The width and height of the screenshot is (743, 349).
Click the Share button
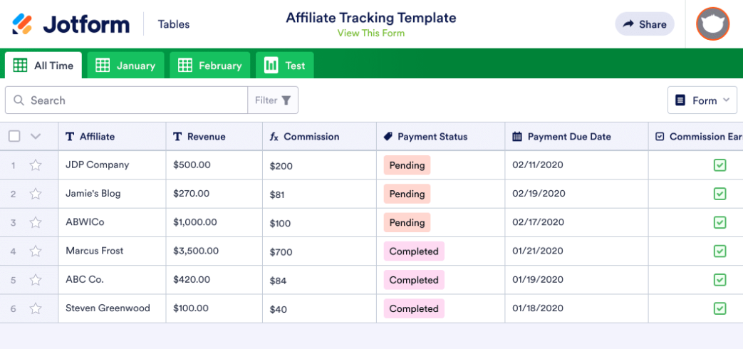click(x=644, y=24)
